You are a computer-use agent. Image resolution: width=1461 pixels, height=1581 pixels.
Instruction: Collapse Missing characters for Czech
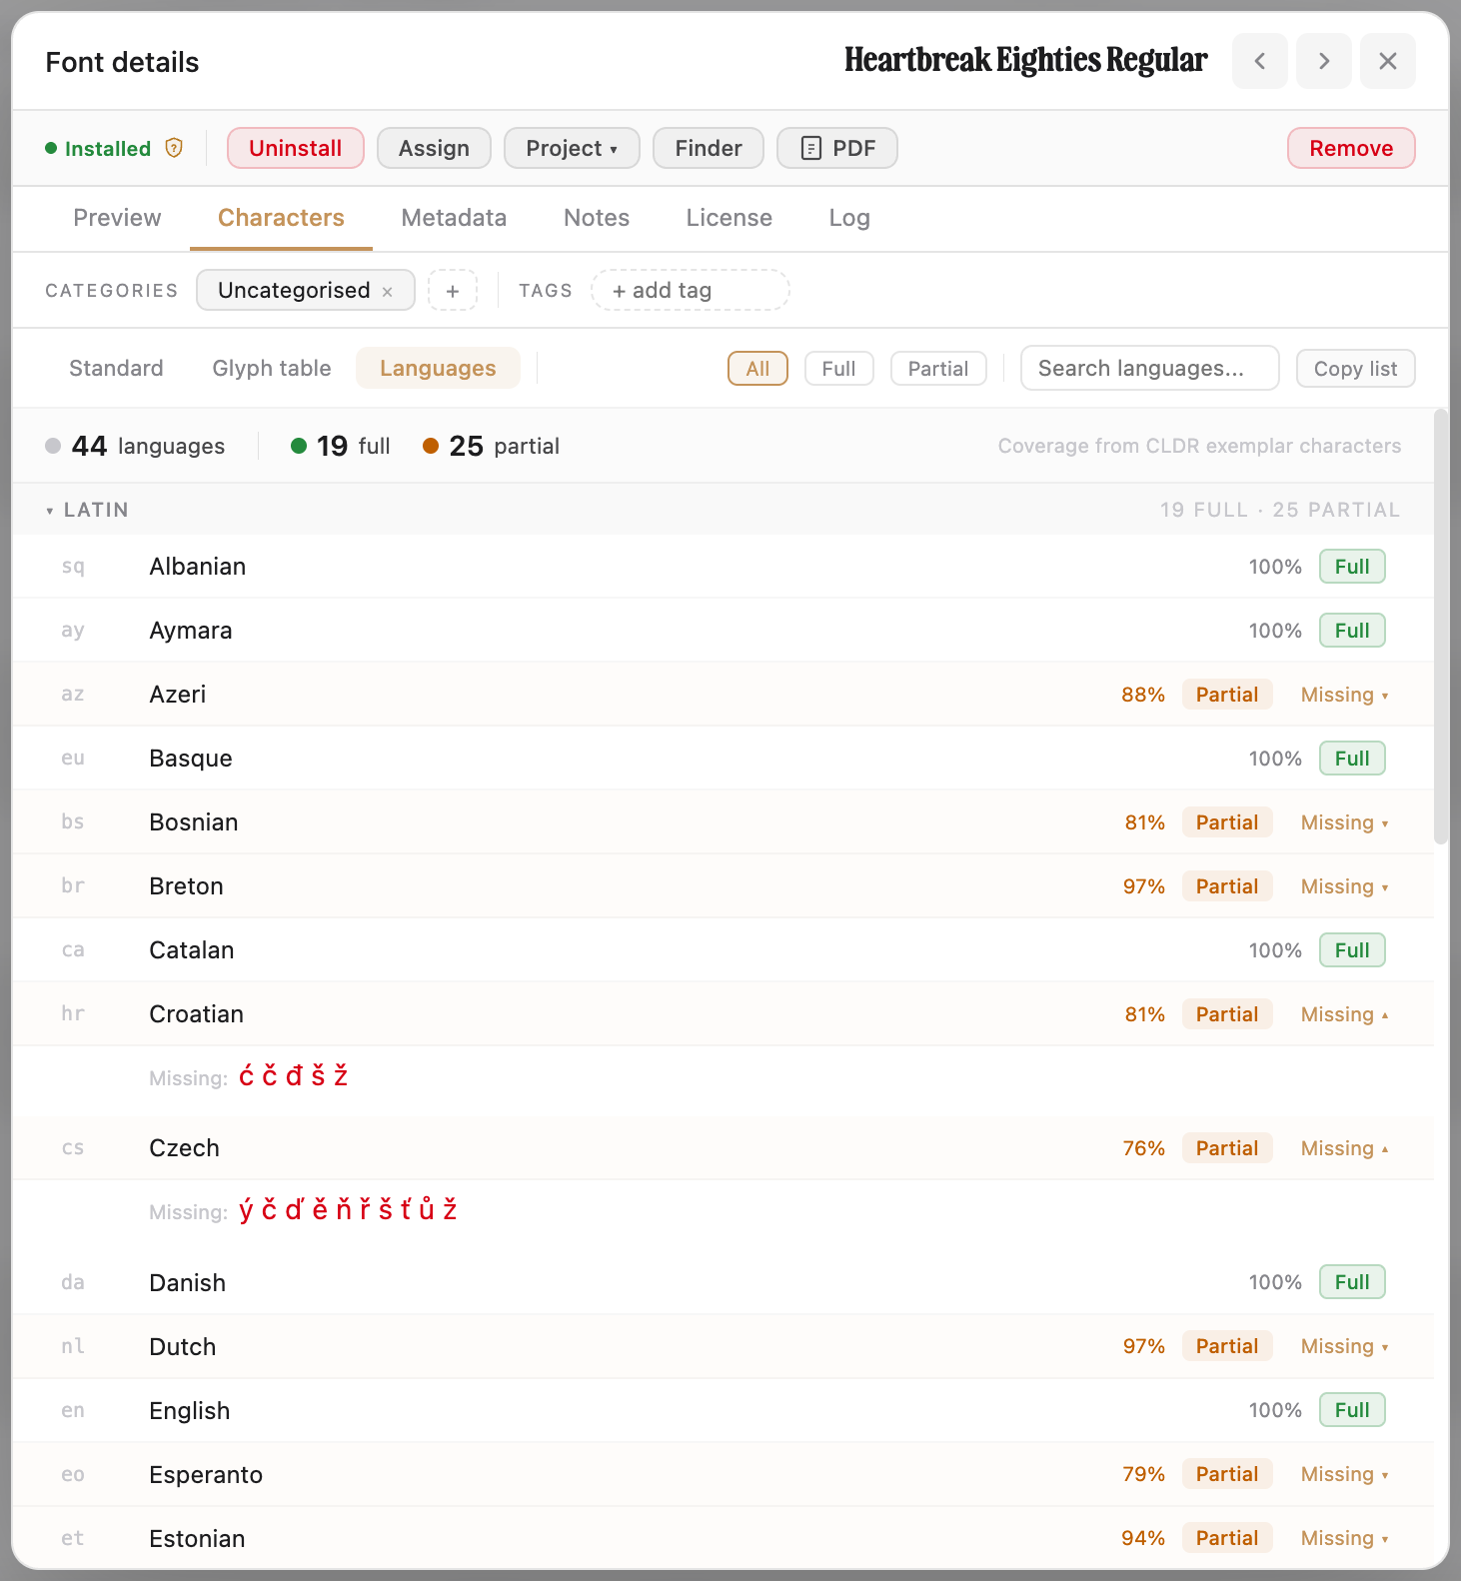1344,1148
